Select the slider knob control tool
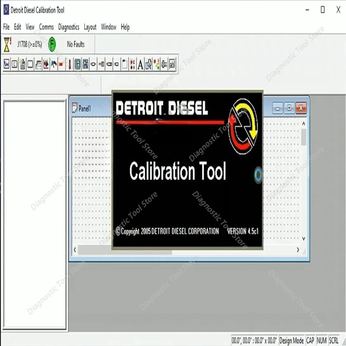The height and width of the screenshot is (346, 346). pos(164,64)
